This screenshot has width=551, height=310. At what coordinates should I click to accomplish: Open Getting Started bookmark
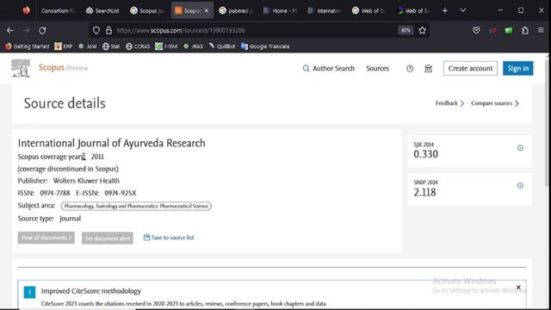pos(28,46)
